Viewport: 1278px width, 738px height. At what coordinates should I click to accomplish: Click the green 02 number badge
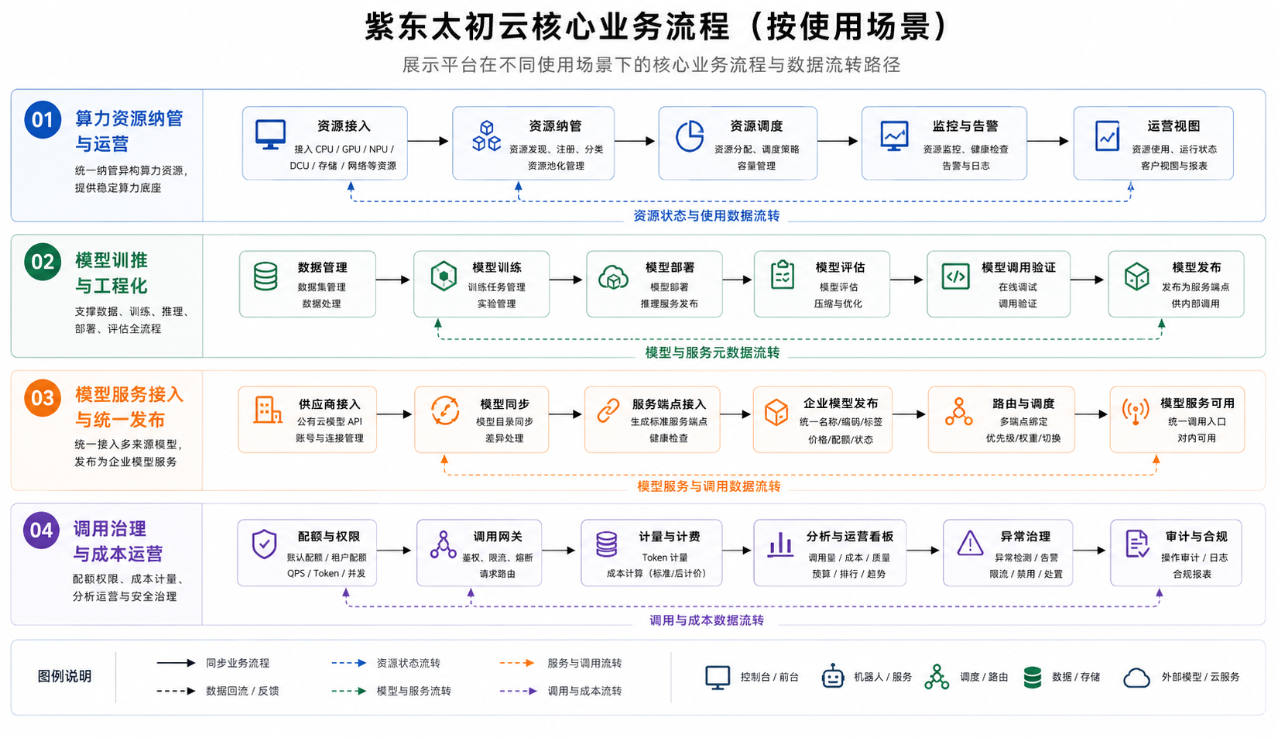[43, 262]
